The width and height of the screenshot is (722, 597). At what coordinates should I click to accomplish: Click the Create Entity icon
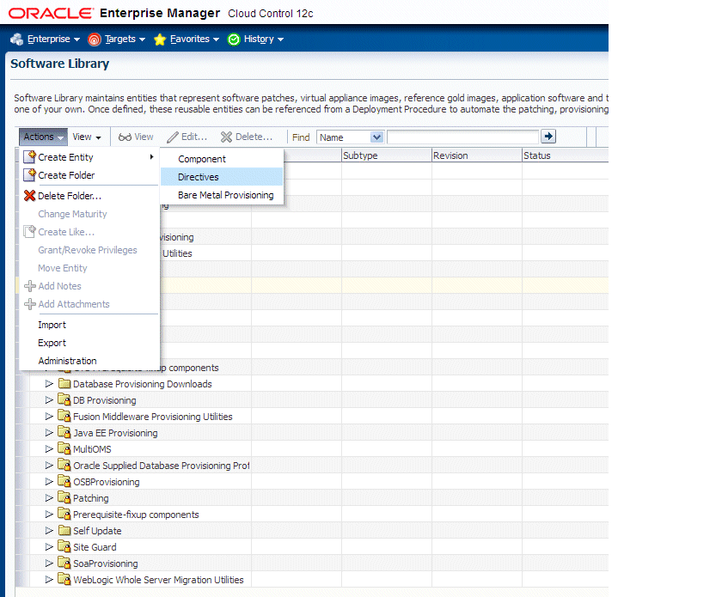29,157
